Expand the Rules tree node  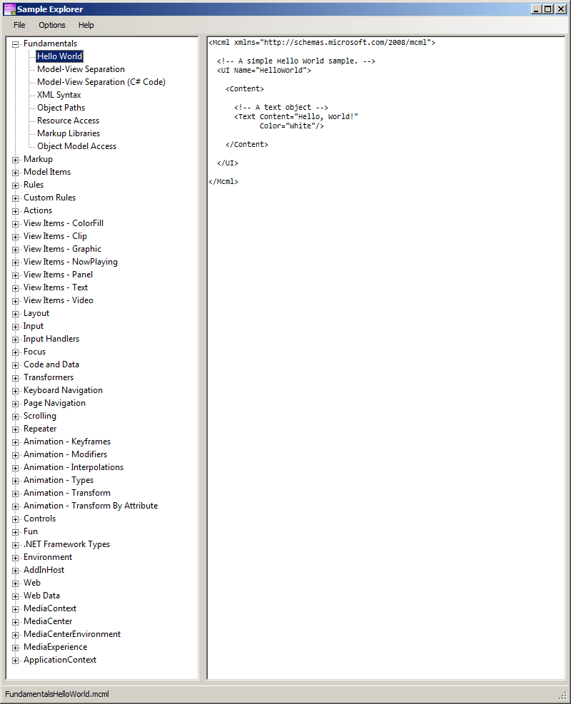15,185
